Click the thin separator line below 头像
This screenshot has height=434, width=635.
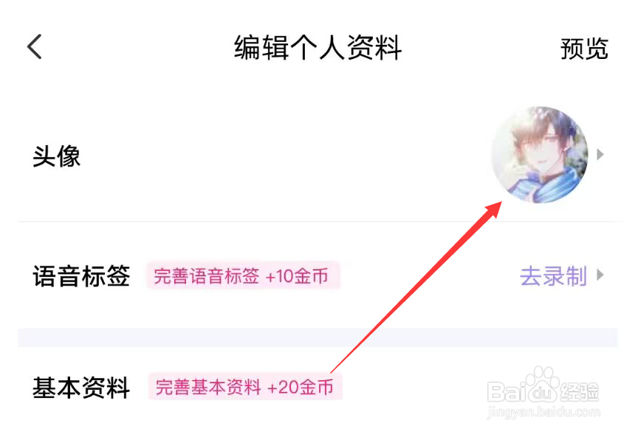coord(316,222)
